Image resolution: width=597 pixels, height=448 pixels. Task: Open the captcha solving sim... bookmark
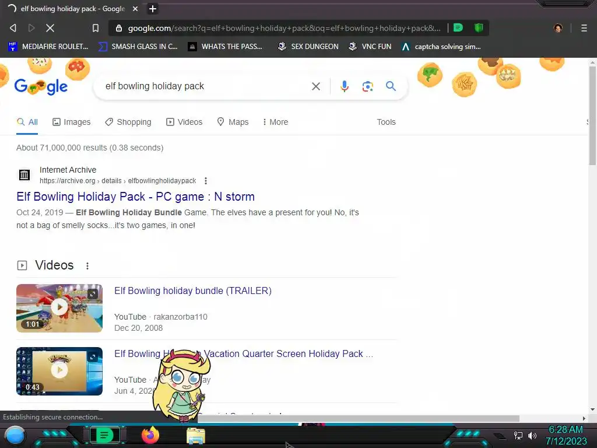[441, 47]
